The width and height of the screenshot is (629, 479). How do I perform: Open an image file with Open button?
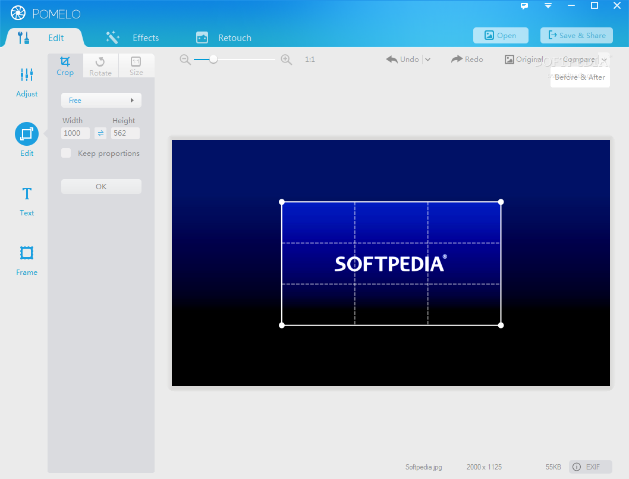pyautogui.click(x=501, y=35)
